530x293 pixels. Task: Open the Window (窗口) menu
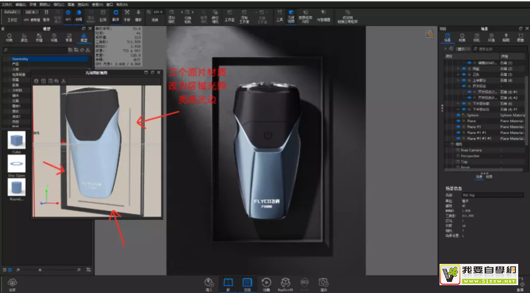tap(110, 4)
